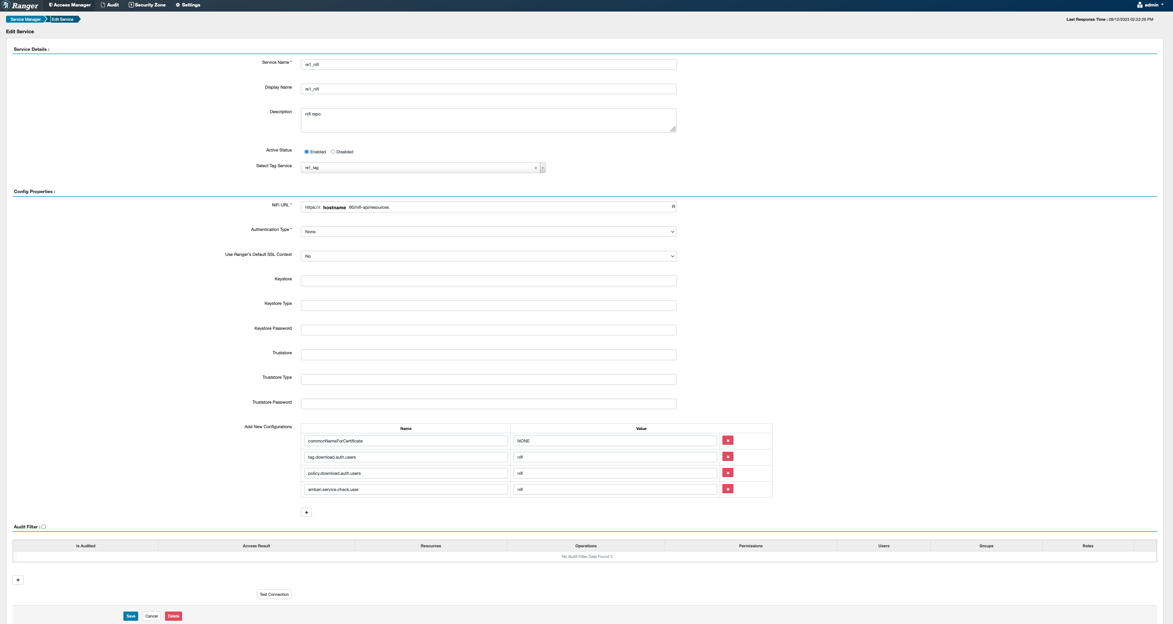The image size is (1173, 624).
Task: Click the Ranger logo icon
Action: coord(6,5)
